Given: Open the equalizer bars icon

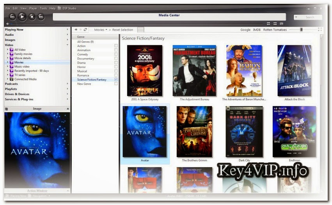Looking at the screenshot, I should click(x=281, y=23).
